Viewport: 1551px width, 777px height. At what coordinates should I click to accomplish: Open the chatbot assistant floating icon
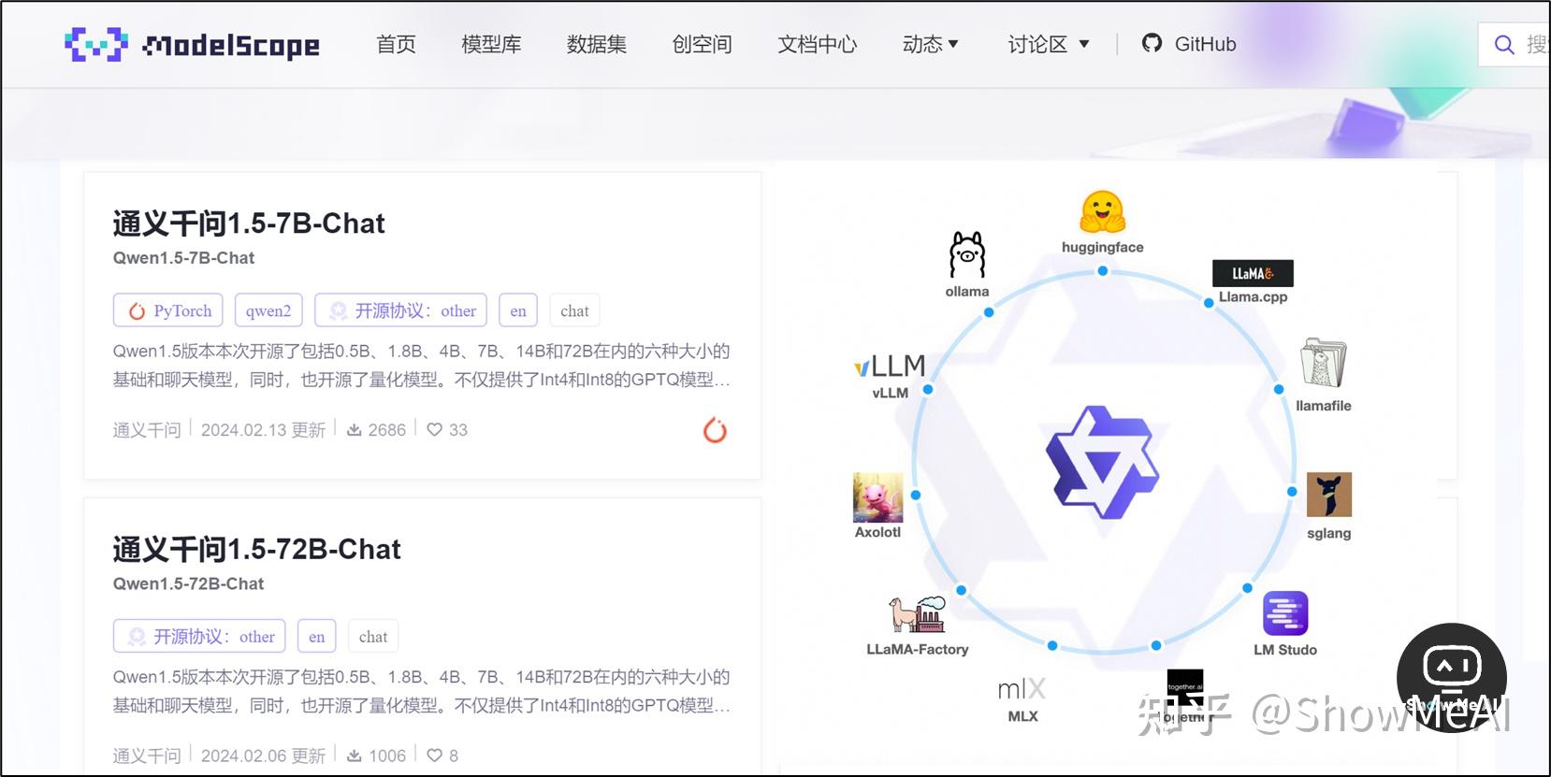(1451, 678)
